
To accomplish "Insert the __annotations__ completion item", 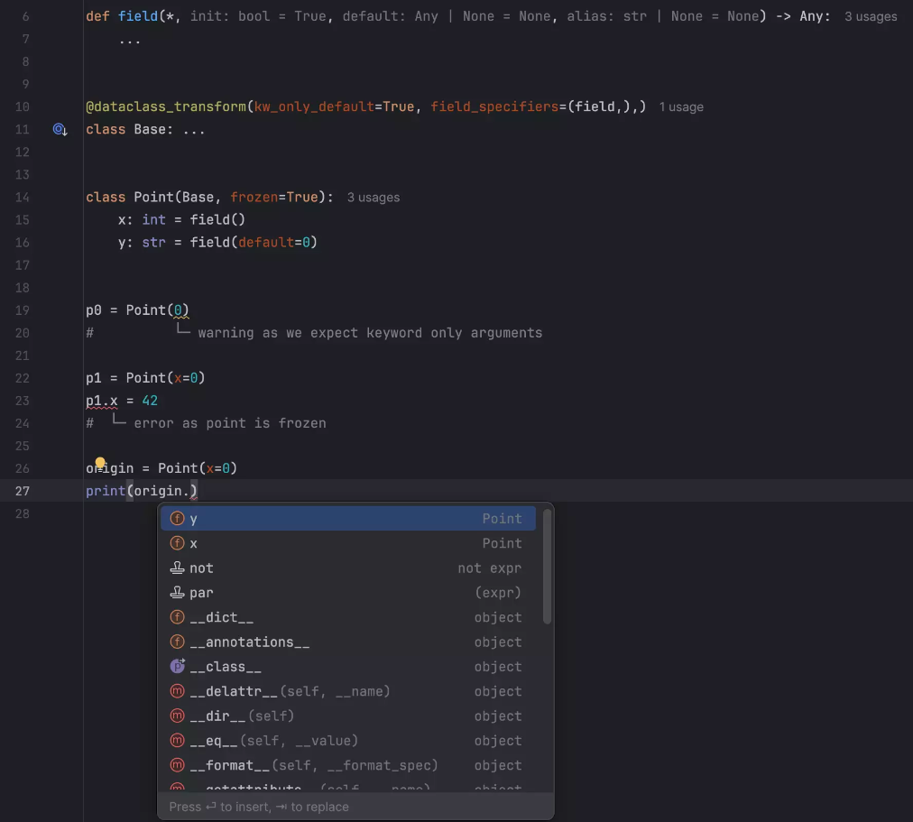I will 348,642.
